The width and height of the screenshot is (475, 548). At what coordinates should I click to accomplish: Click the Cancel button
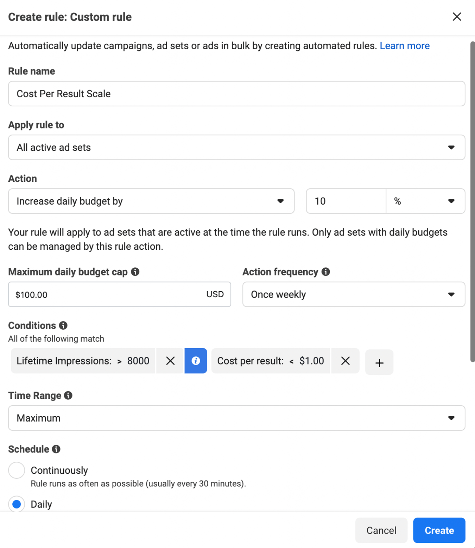click(x=381, y=530)
